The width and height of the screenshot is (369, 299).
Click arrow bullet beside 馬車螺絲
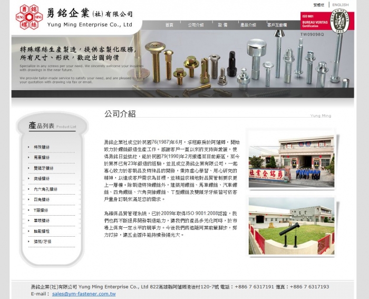pos(28,157)
